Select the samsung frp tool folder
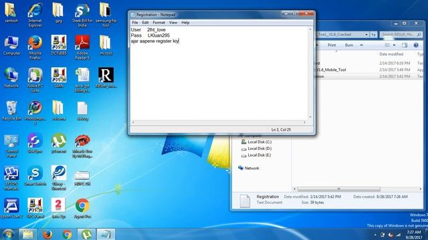Screen dimensions: 428x240 coord(106,15)
